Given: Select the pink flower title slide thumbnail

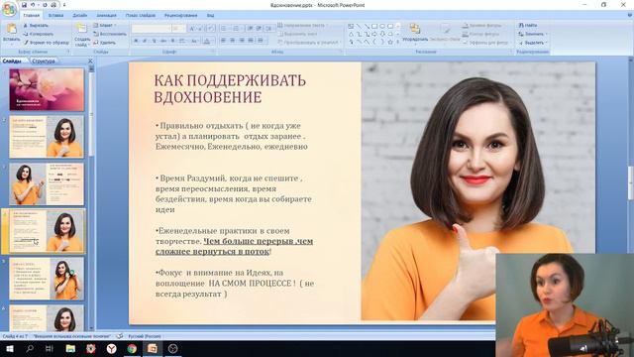Looking at the screenshot, I should [x=47, y=89].
